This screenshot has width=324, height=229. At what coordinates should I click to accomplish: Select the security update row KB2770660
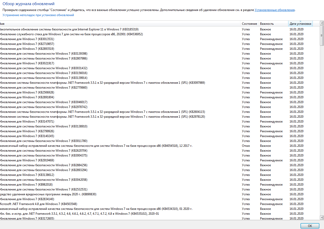point(160,88)
